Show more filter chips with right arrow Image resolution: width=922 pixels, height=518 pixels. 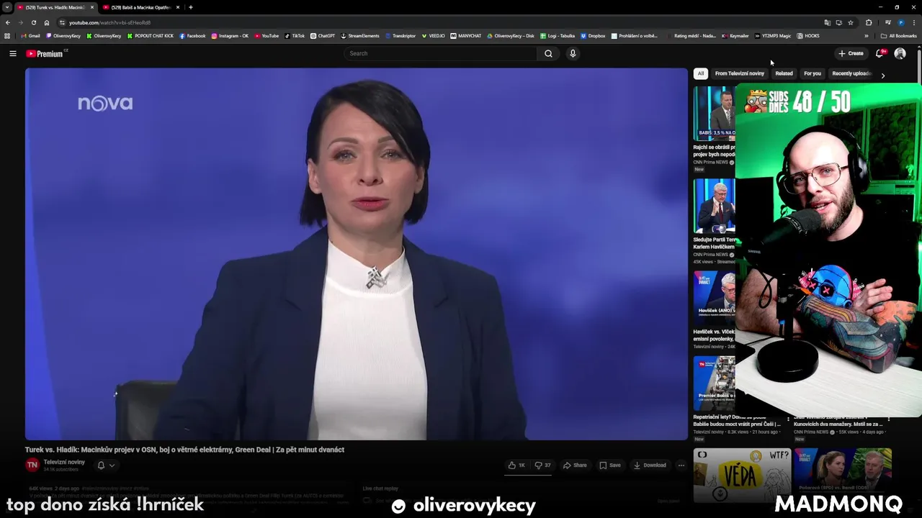(x=882, y=75)
